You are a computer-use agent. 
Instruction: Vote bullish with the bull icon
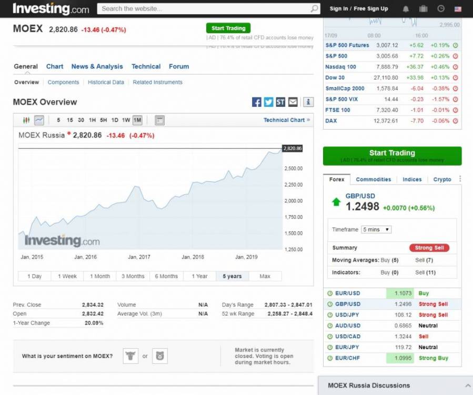coord(130,355)
